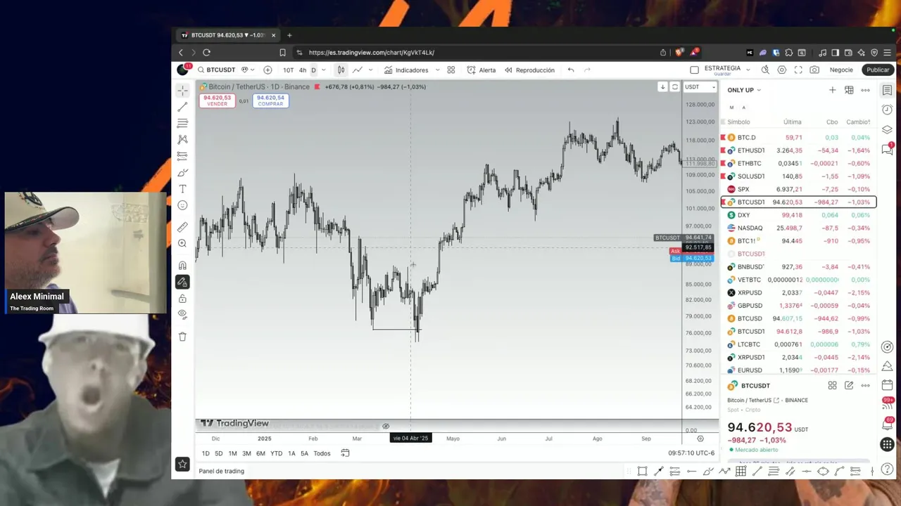The image size is (901, 506).
Task: Click the red VENDER price button
Action: [x=217, y=100]
